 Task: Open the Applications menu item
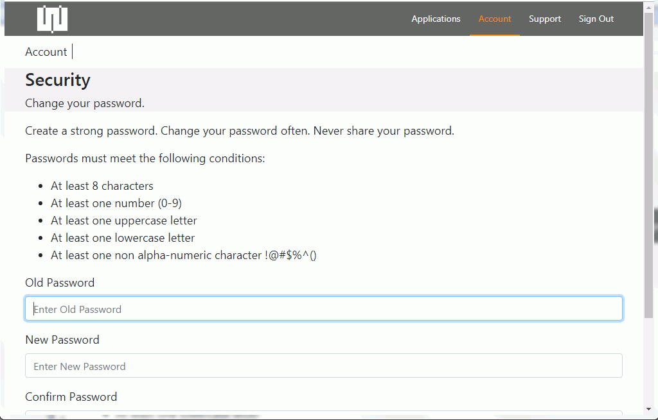coord(436,19)
